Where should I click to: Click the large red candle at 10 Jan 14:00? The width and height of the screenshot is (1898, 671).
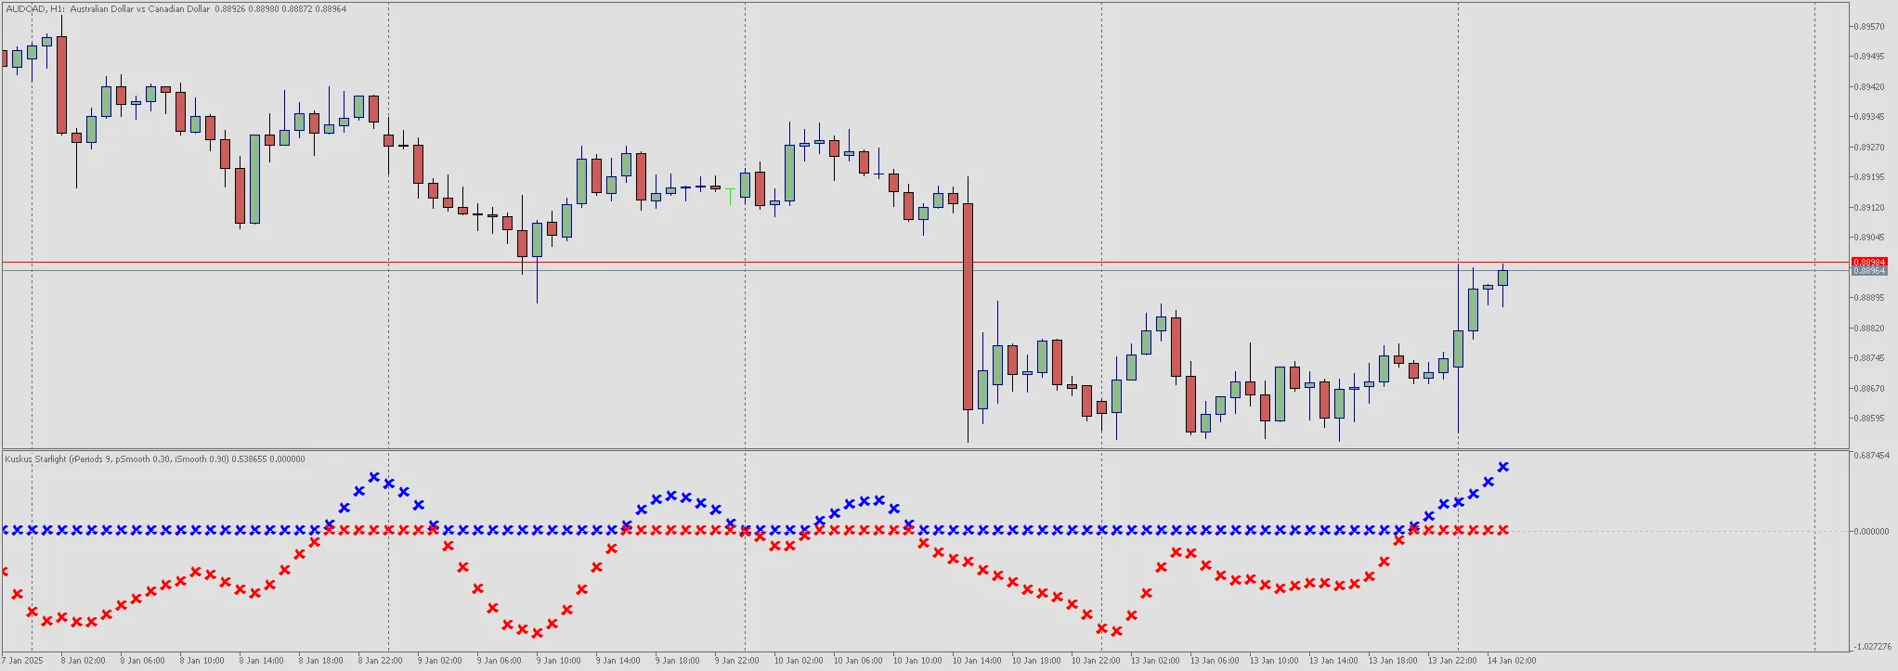pyautogui.click(x=968, y=306)
